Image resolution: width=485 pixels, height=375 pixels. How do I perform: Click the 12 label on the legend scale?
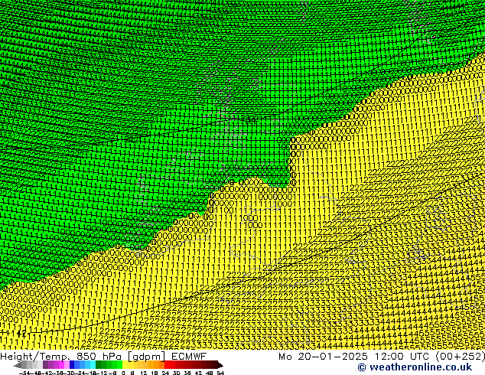[144, 373]
